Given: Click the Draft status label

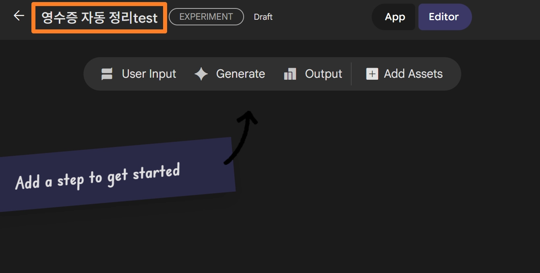Looking at the screenshot, I should coord(263,17).
